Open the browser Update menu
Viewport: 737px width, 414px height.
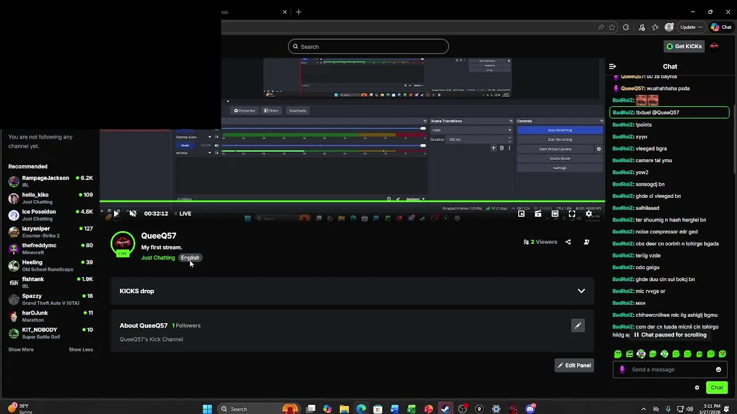[x=692, y=27]
